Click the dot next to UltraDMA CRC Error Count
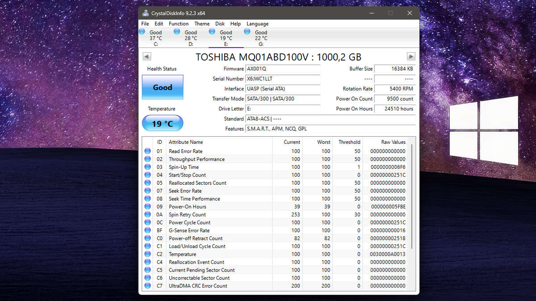Screen dimensions: 536x301 [147, 286]
